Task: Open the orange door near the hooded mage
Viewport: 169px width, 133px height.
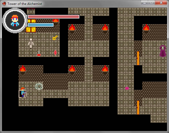Action: [x=138, y=58]
